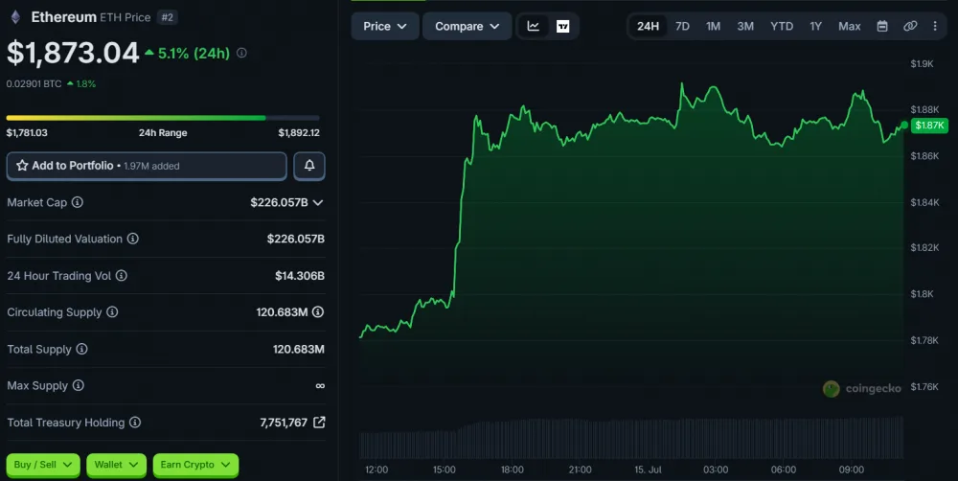Image resolution: width=958 pixels, height=481 pixels.
Task: Select the 3M time range
Action: click(745, 26)
